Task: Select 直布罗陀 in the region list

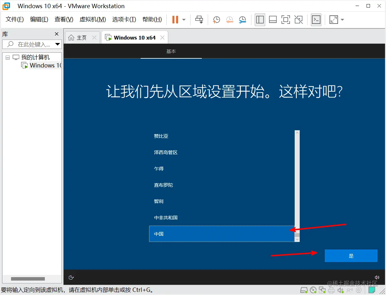Action: pos(222,185)
